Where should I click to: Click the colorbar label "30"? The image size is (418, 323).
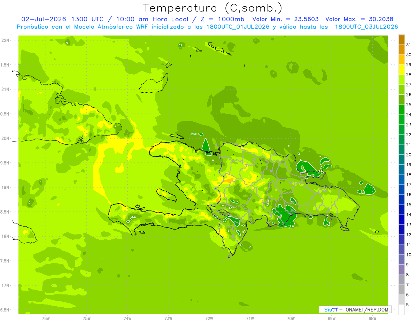(409, 55)
